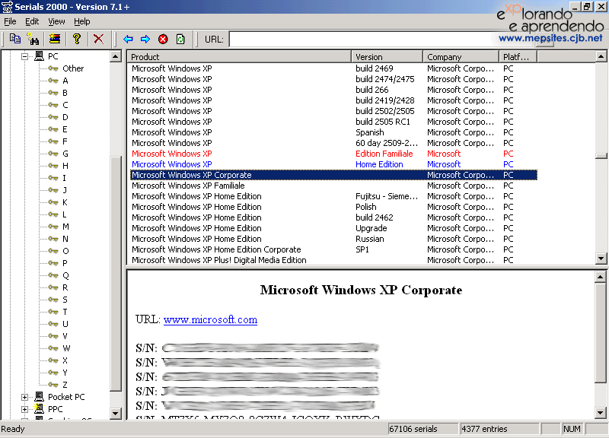
Task: Open the www.microsoft.com link
Action: (x=210, y=319)
